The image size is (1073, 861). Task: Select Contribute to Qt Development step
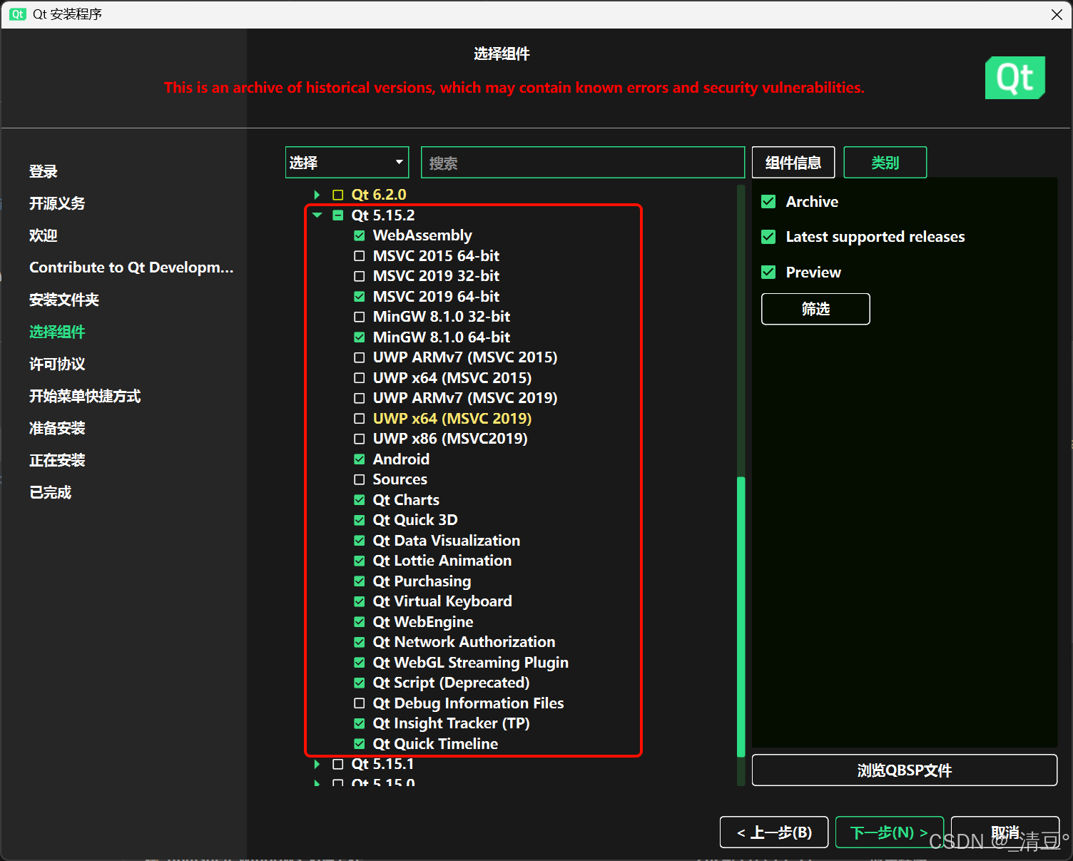[x=131, y=268]
